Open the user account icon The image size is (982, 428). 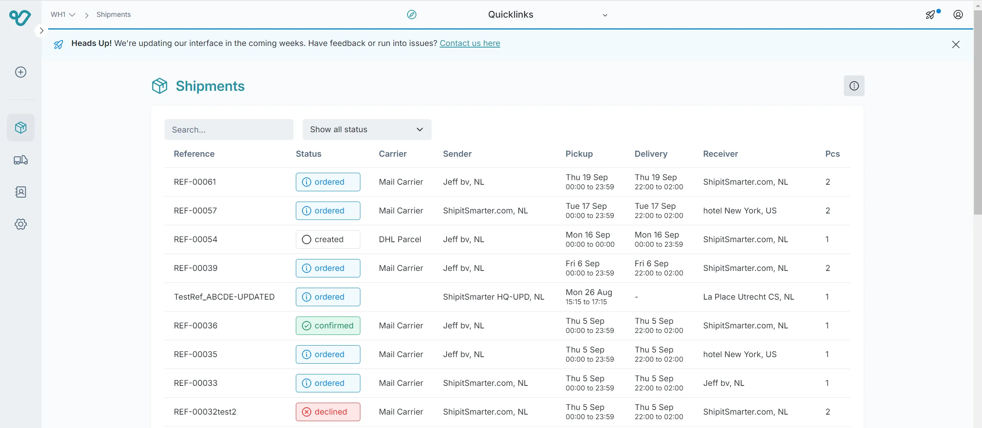point(958,15)
